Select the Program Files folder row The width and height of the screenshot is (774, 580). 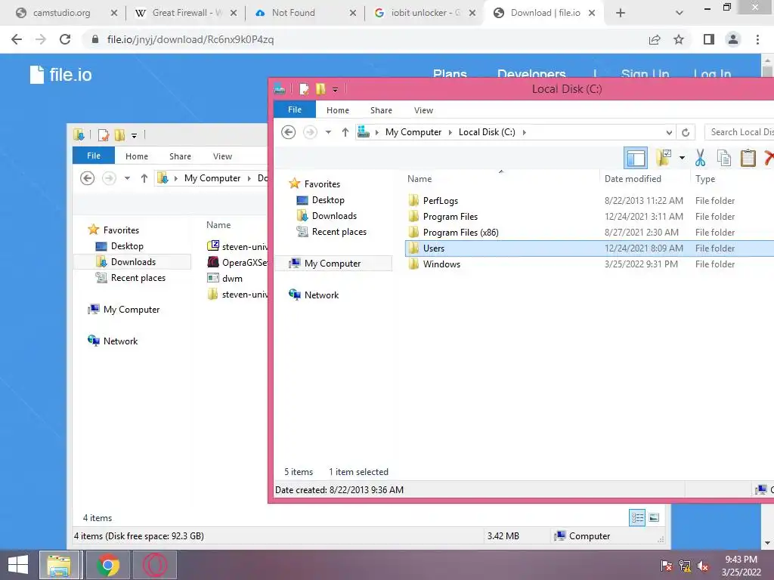coord(590,217)
